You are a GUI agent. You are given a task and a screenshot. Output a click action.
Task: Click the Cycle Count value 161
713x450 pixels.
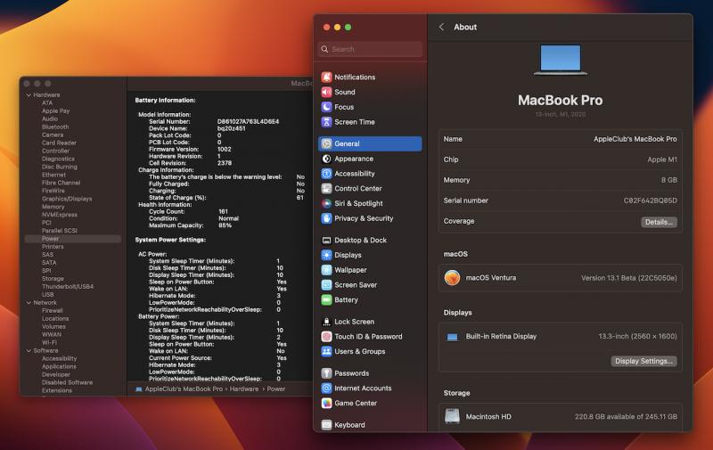223,211
